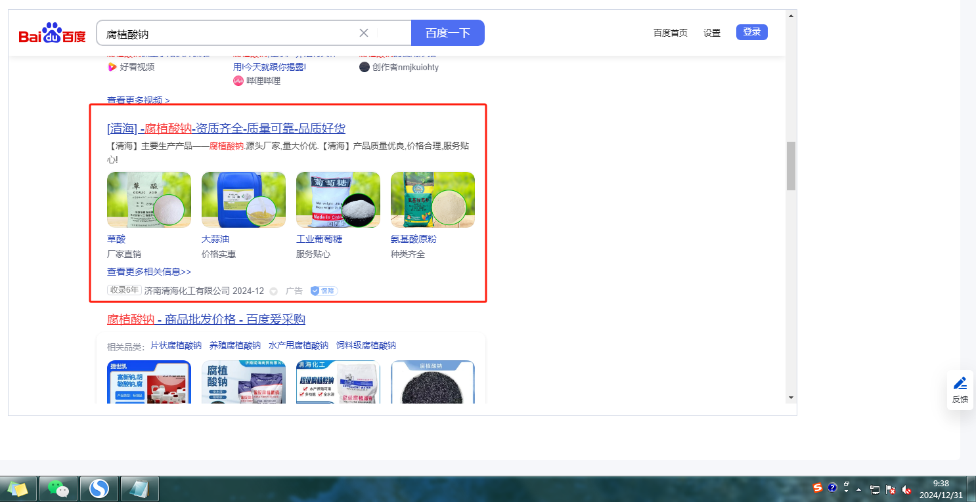Click the 氨基酸原粉 product thumbnail

point(433,200)
